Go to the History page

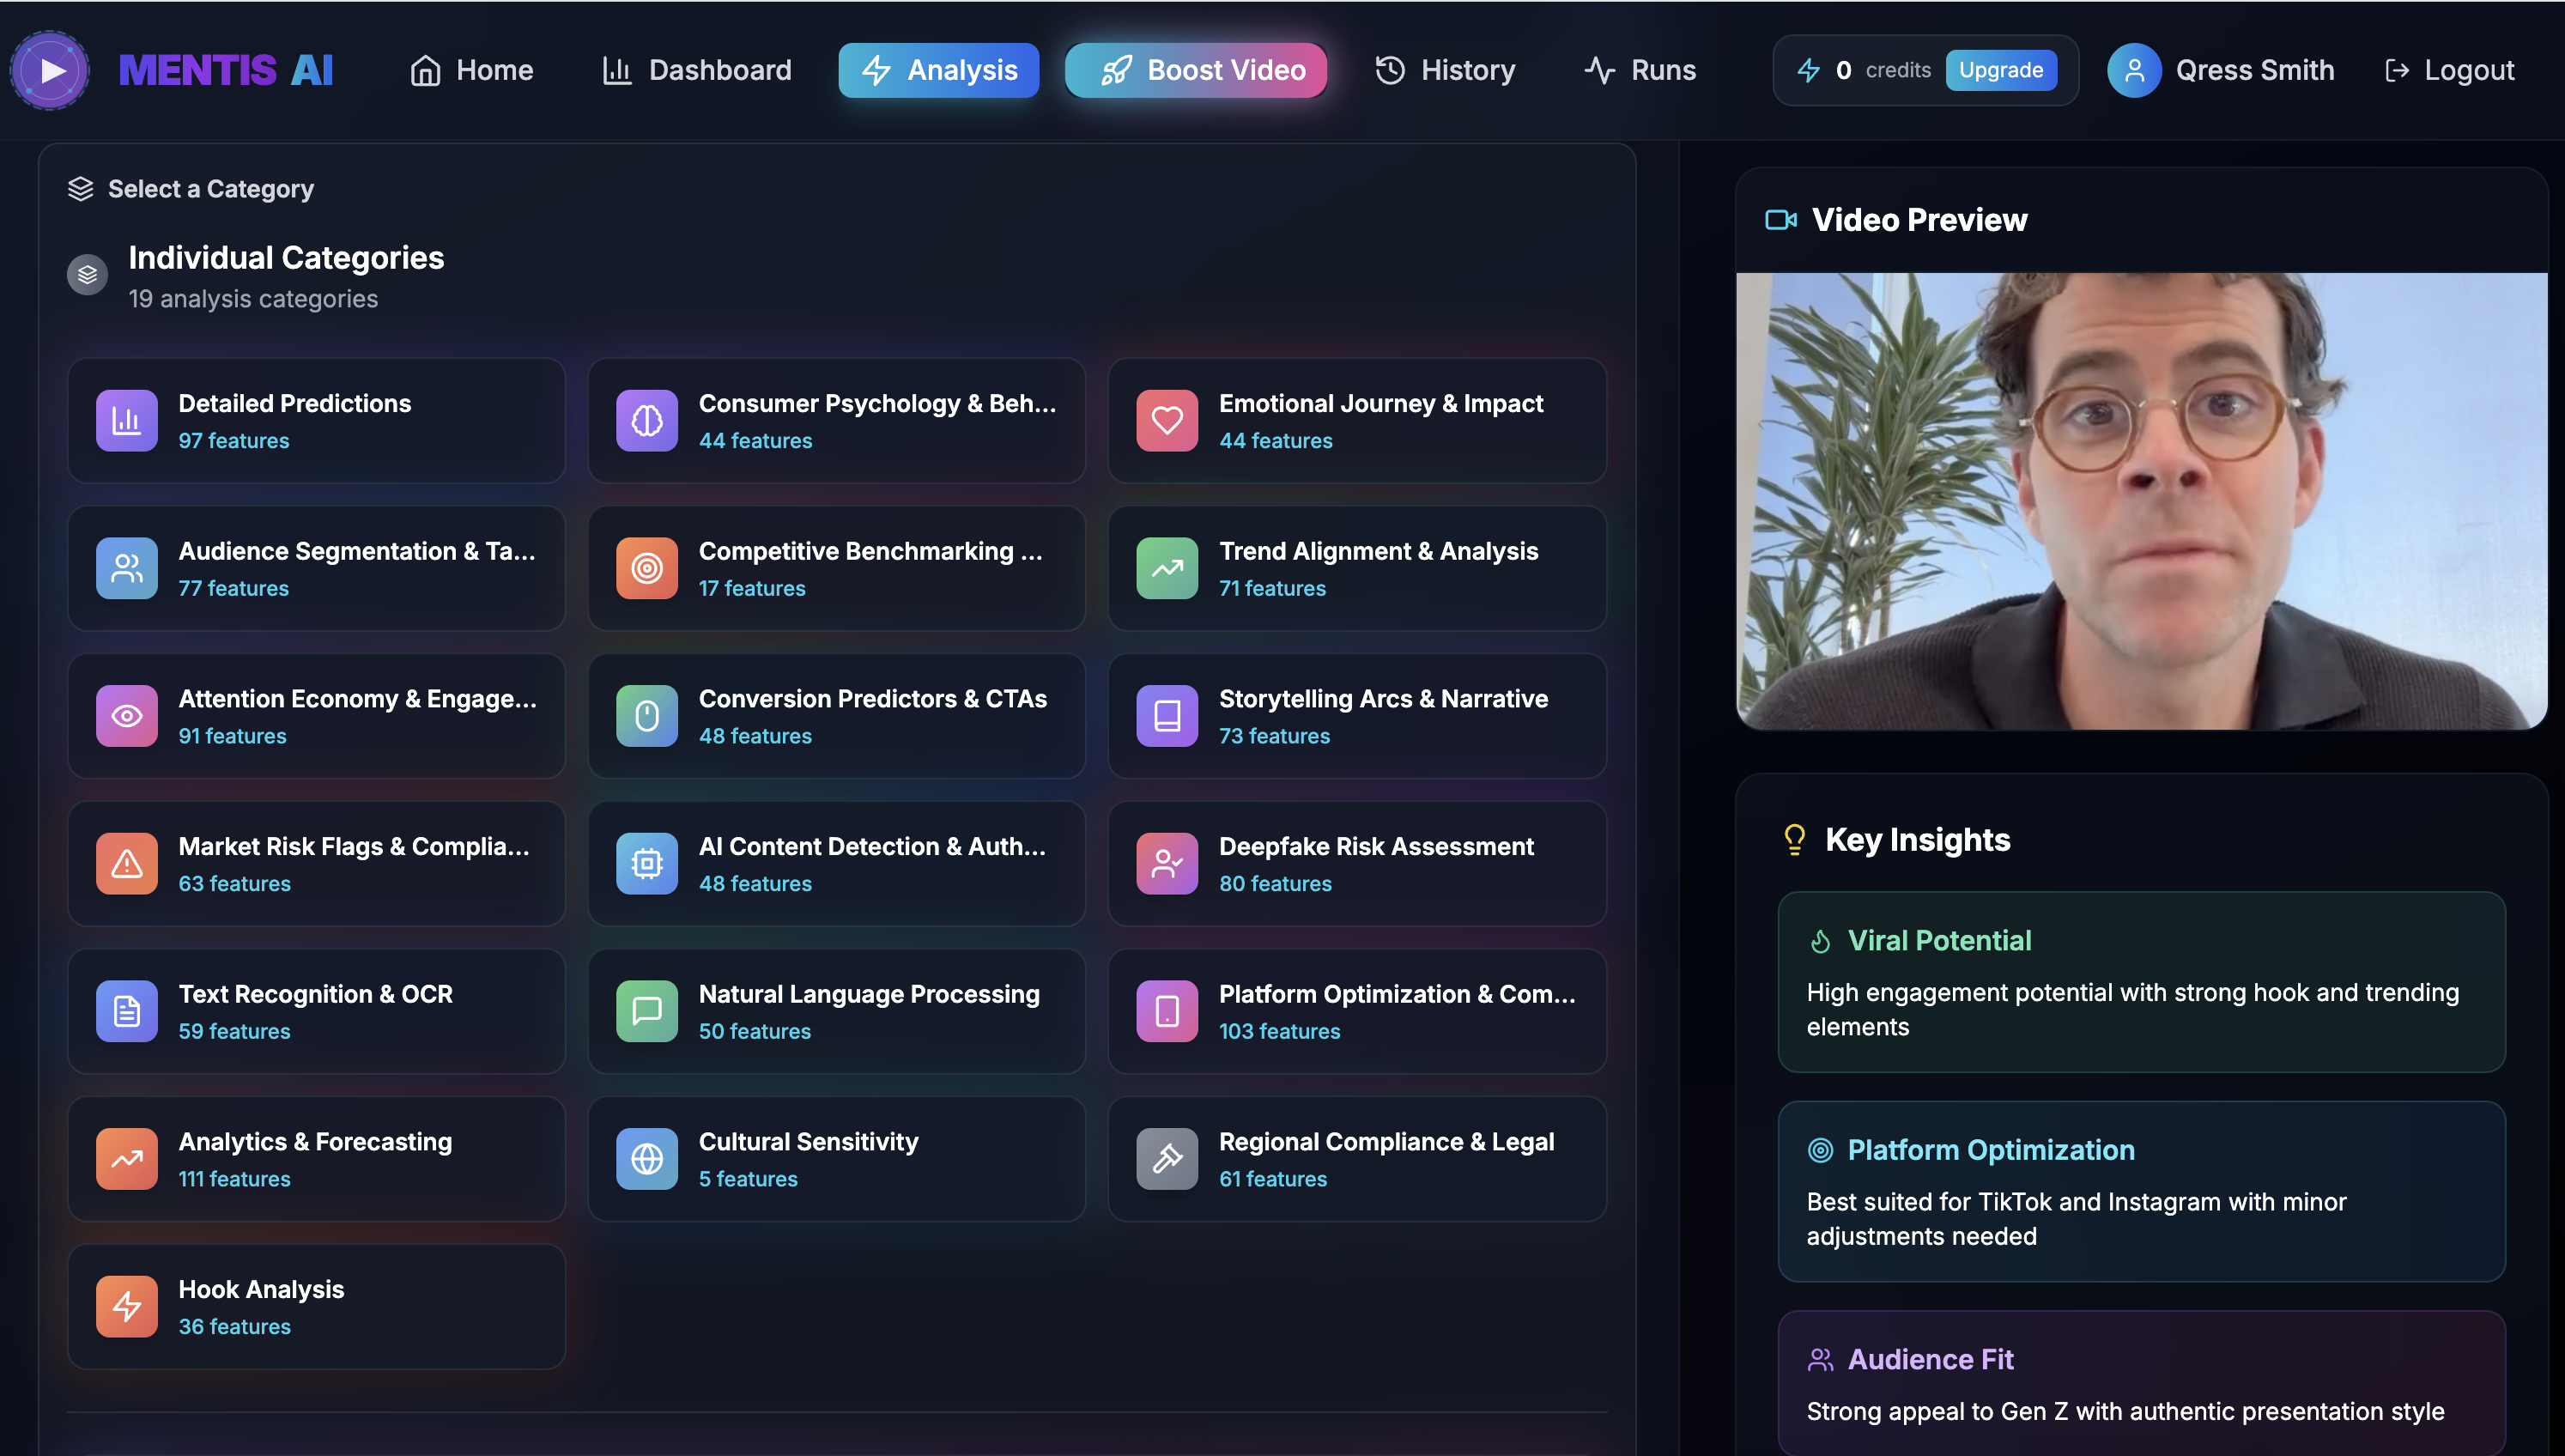(1446, 70)
